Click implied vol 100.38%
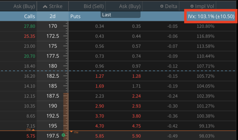 click(x=206, y=116)
